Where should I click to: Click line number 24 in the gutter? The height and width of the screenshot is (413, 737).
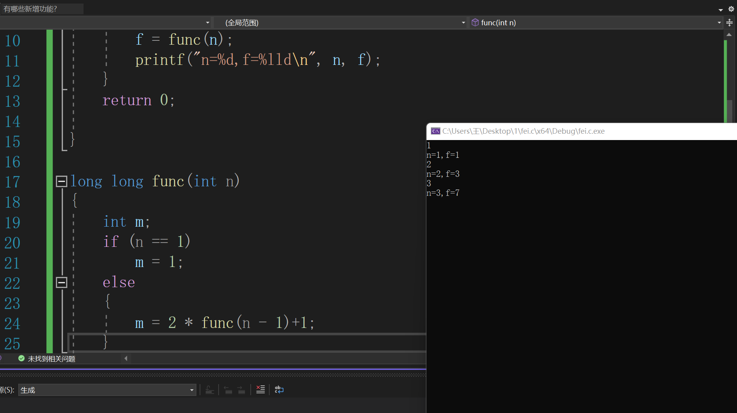[12, 323]
